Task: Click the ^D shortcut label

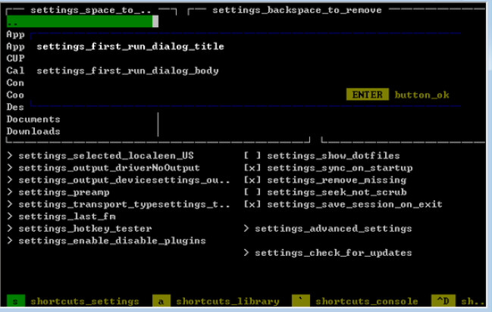Action: [443, 301]
